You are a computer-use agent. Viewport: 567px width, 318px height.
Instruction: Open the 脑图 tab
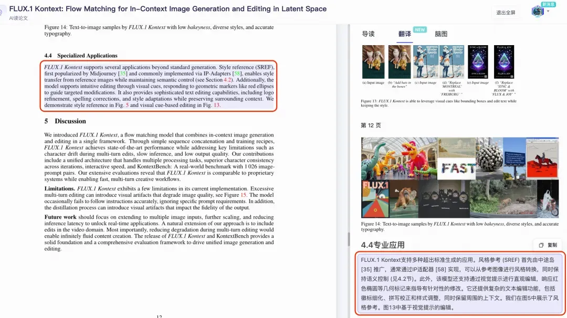pyautogui.click(x=441, y=34)
